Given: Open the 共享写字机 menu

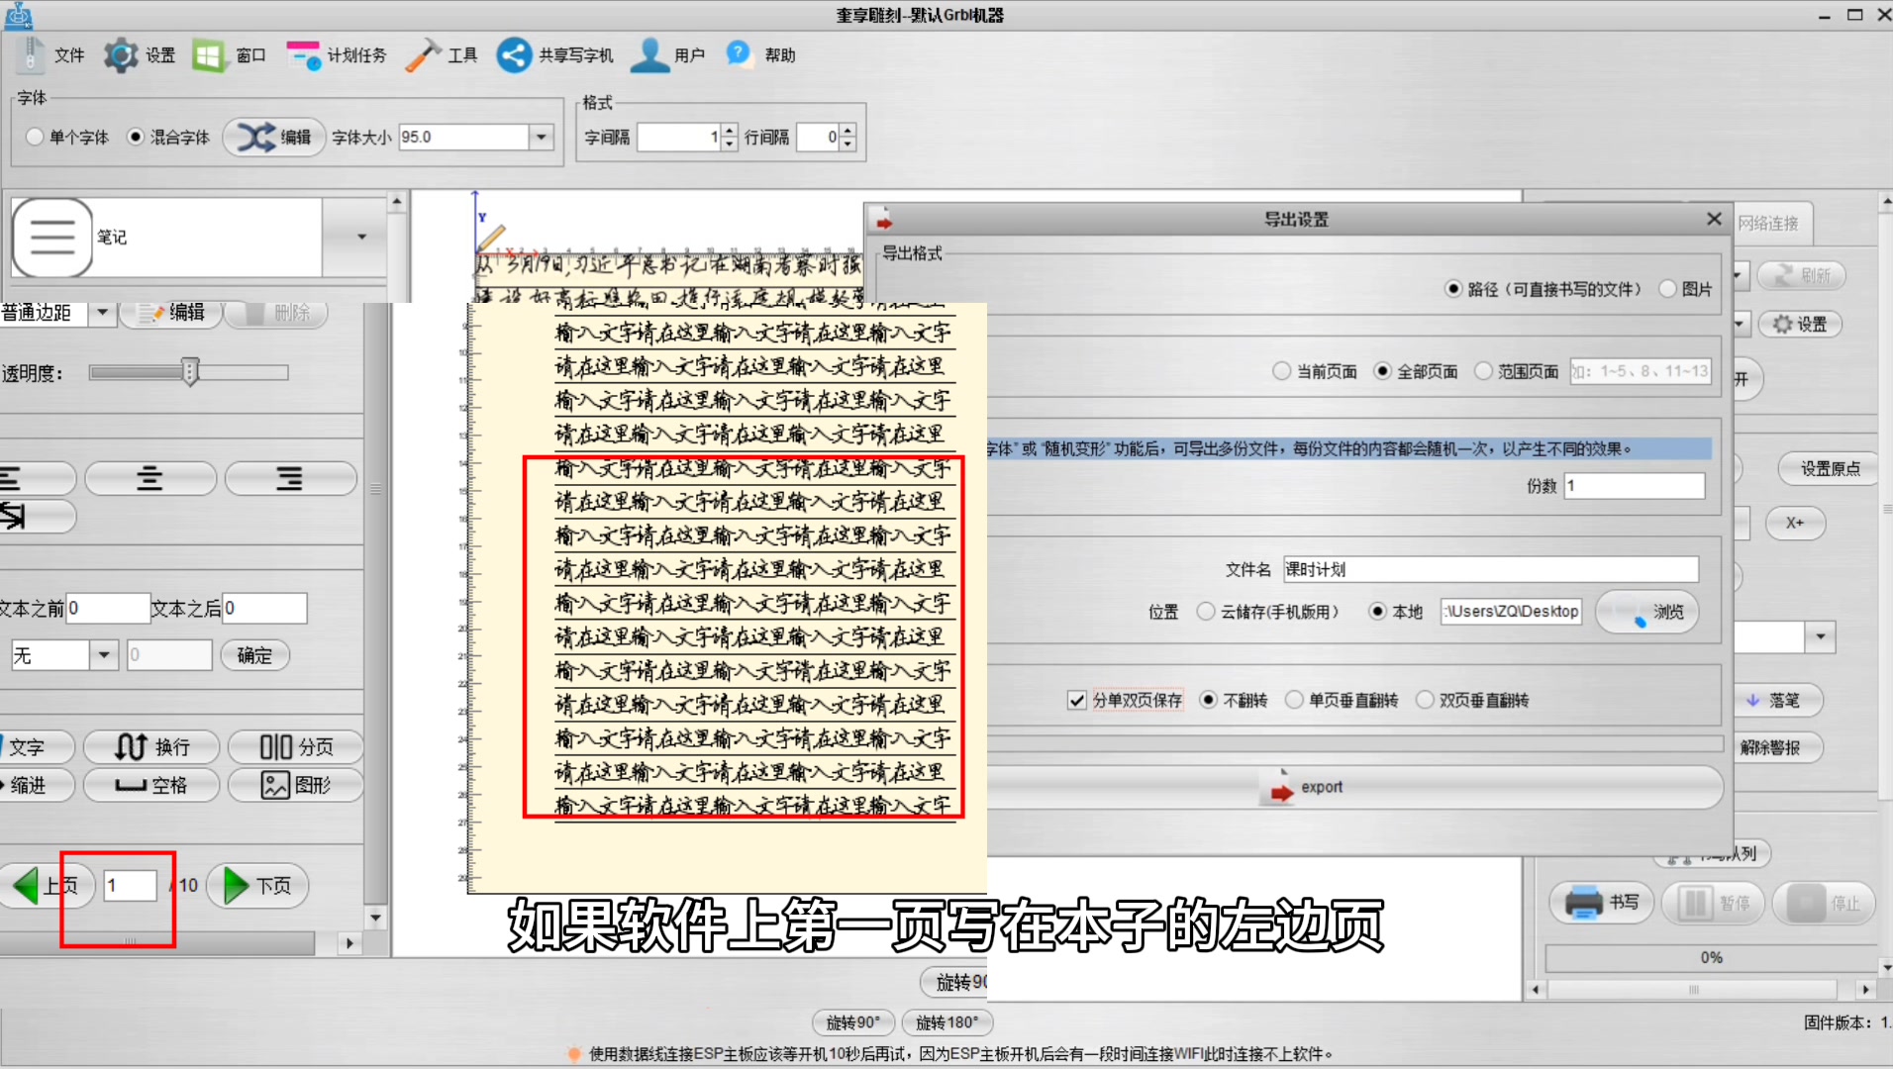Looking at the screenshot, I should (x=554, y=55).
